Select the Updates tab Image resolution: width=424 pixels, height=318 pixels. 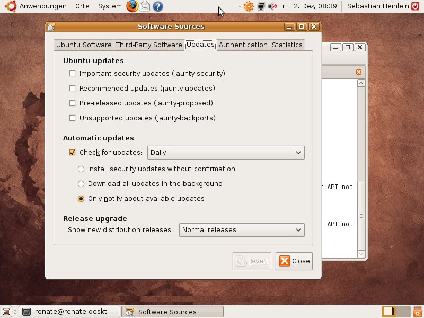(201, 45)
